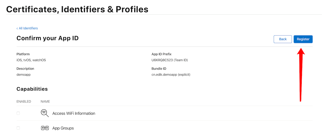Click the Register button

coord(303,39)
